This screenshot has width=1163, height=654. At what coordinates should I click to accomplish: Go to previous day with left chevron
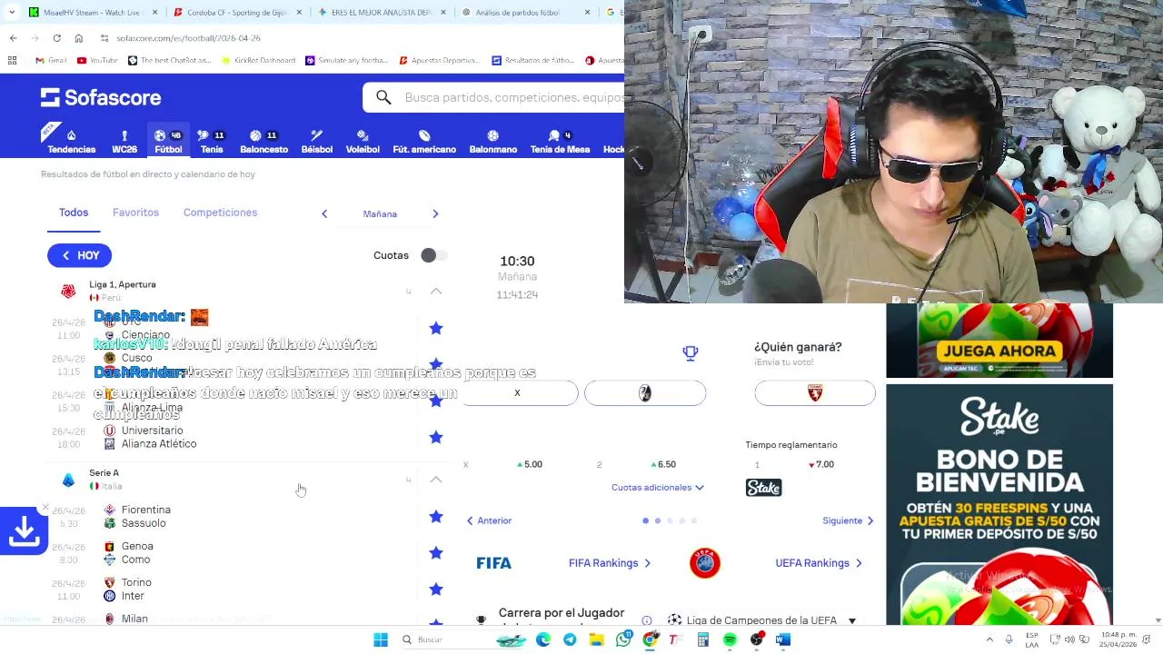tap(324, 213)
